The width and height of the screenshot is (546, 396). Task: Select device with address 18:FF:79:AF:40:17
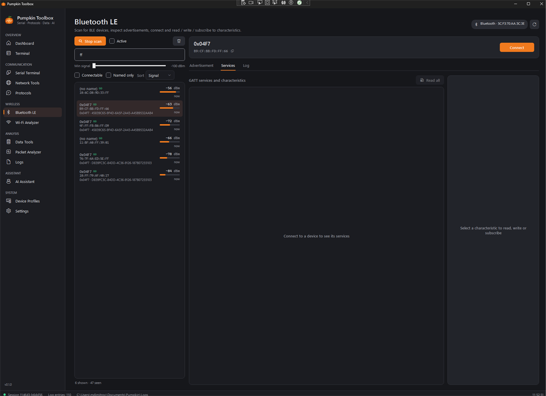coord(130,176)
